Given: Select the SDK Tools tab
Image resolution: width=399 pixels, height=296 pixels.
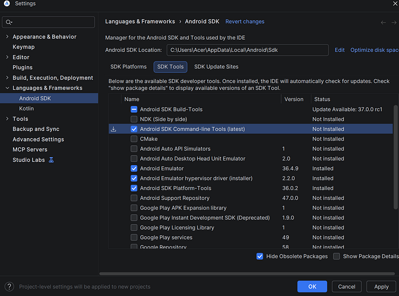Looking at the screenshot, I should tap(170, 67).
